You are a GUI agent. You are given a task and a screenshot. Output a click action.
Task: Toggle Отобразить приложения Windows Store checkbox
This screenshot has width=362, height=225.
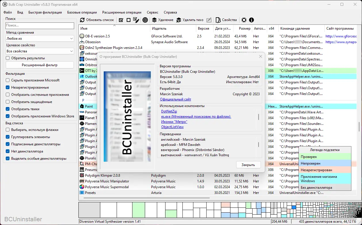(8, 116)
